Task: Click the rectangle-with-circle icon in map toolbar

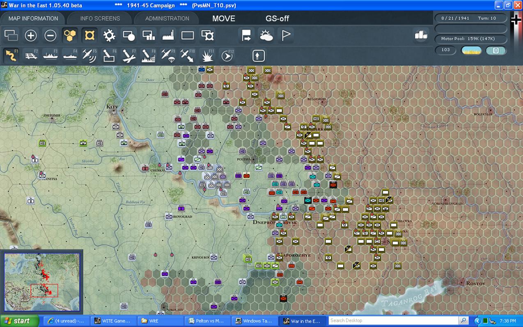Action: 129,35
